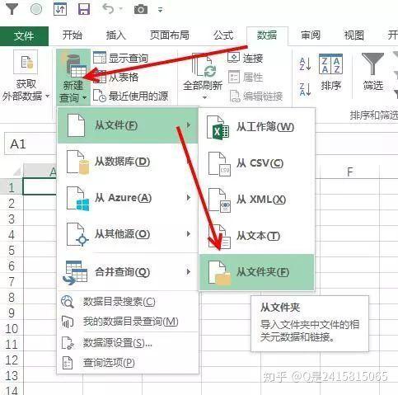Click 从表格 in the ribbon

coord(116,78)
